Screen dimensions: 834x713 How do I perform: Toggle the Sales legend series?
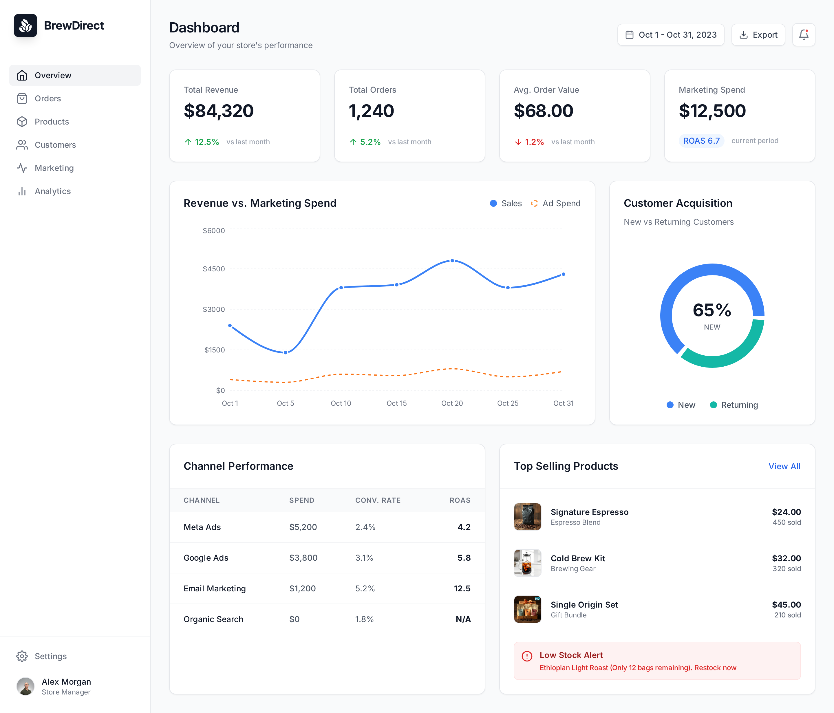(x=506, y=203)
